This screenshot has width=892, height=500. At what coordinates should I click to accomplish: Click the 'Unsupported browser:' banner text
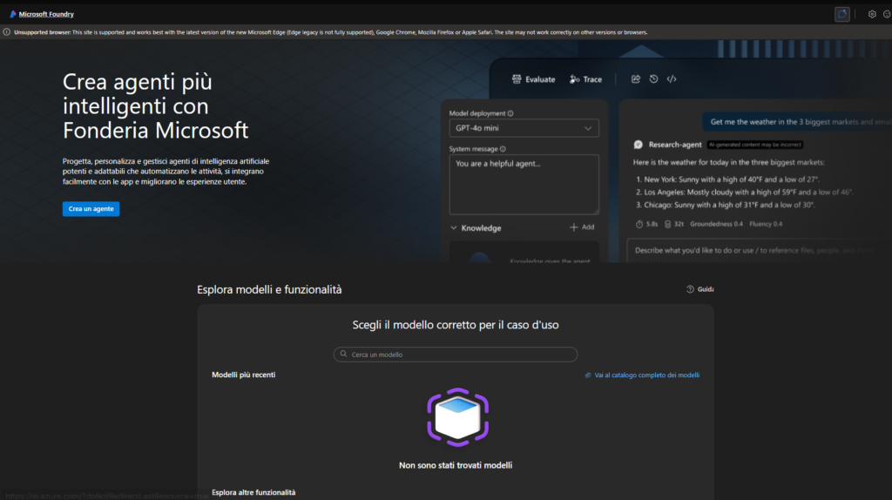[43, 32]
